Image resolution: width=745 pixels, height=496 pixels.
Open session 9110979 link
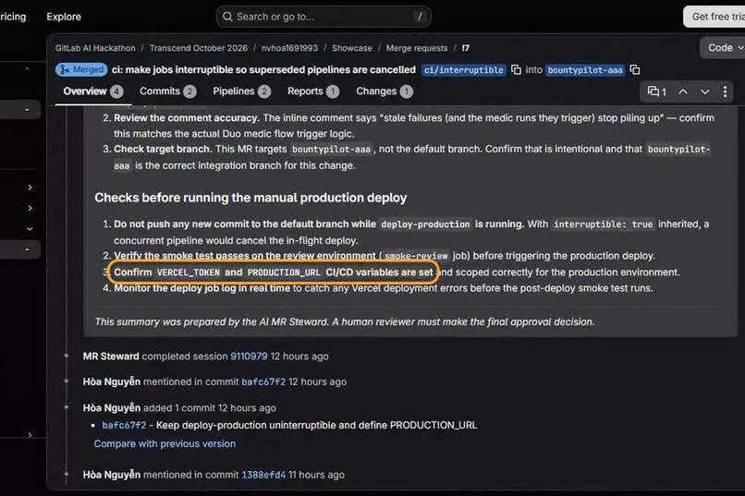[249, 357]
